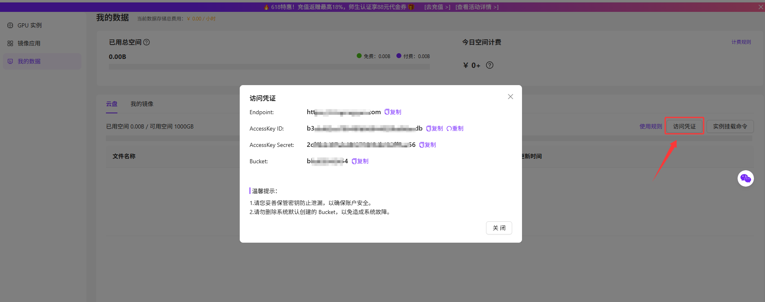Click the 温馨提示 heading in the dialog
The height and width of the screenshot is (302, 765).
point(265,191)
